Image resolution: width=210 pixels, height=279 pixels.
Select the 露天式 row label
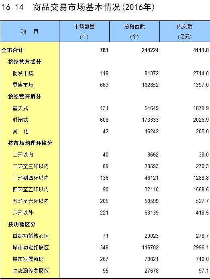tap(20, 108)
